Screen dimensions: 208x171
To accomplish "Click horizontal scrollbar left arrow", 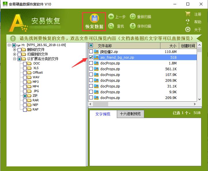I will pos(91,104).
